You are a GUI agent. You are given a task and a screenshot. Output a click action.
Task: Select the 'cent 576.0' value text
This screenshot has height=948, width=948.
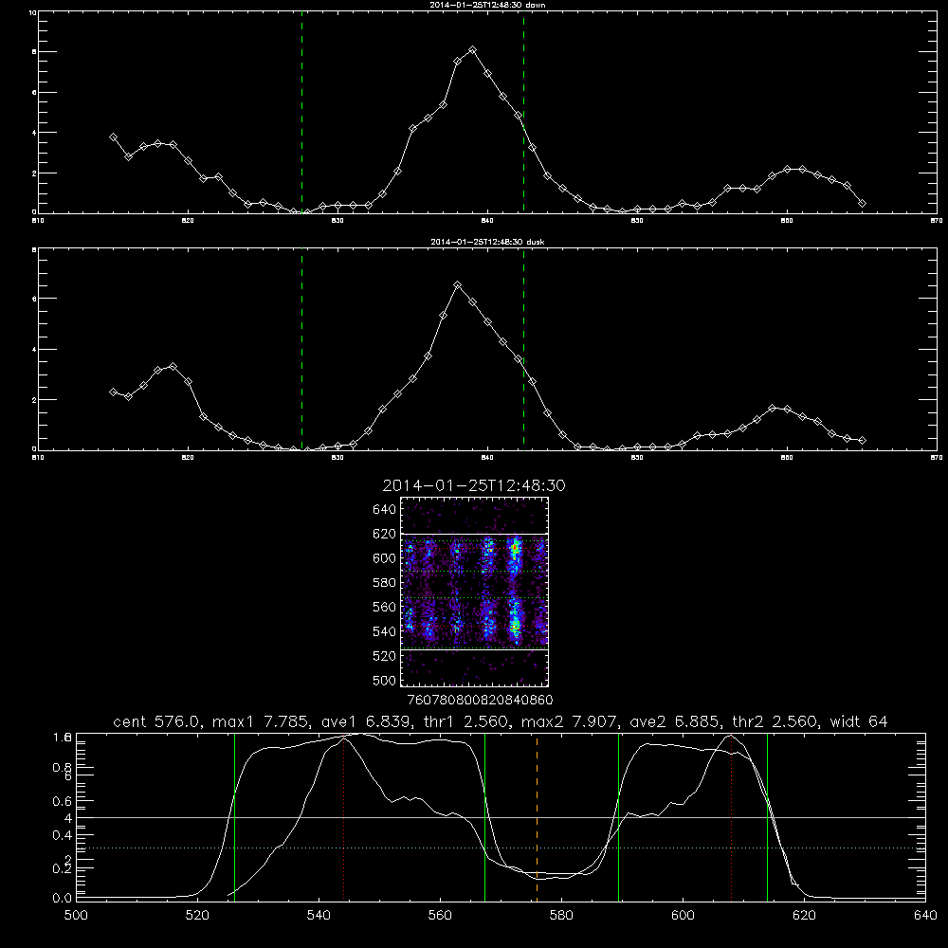(x=156, y=721)
